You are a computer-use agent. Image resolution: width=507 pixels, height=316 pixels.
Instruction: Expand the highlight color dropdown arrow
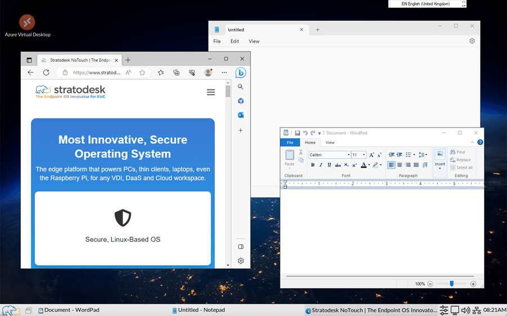coord(381,165)
